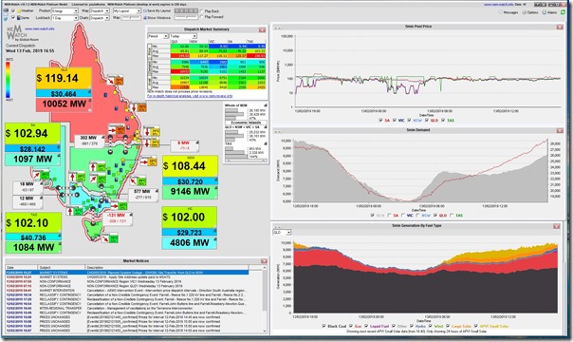Viewport: 573px width, 342px height.
Task: Click the Show Windows label
Action: tap(159, 17)
